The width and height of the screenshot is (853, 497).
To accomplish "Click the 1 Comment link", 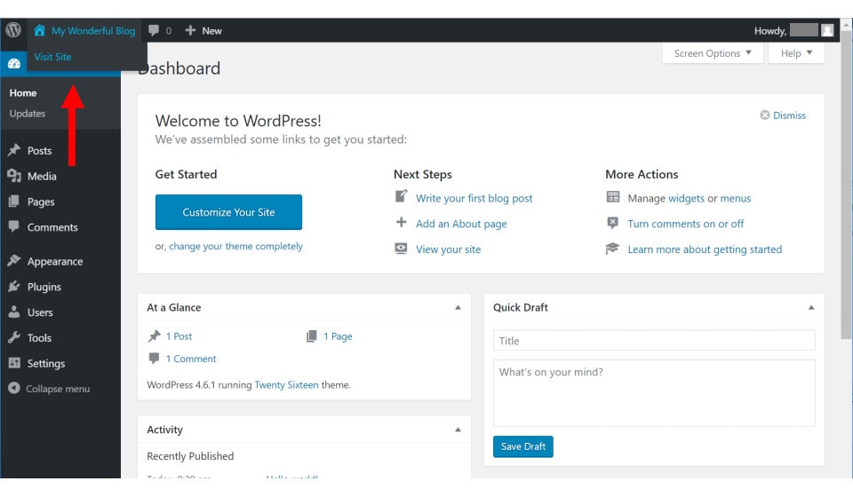I will tap(191, 359).
